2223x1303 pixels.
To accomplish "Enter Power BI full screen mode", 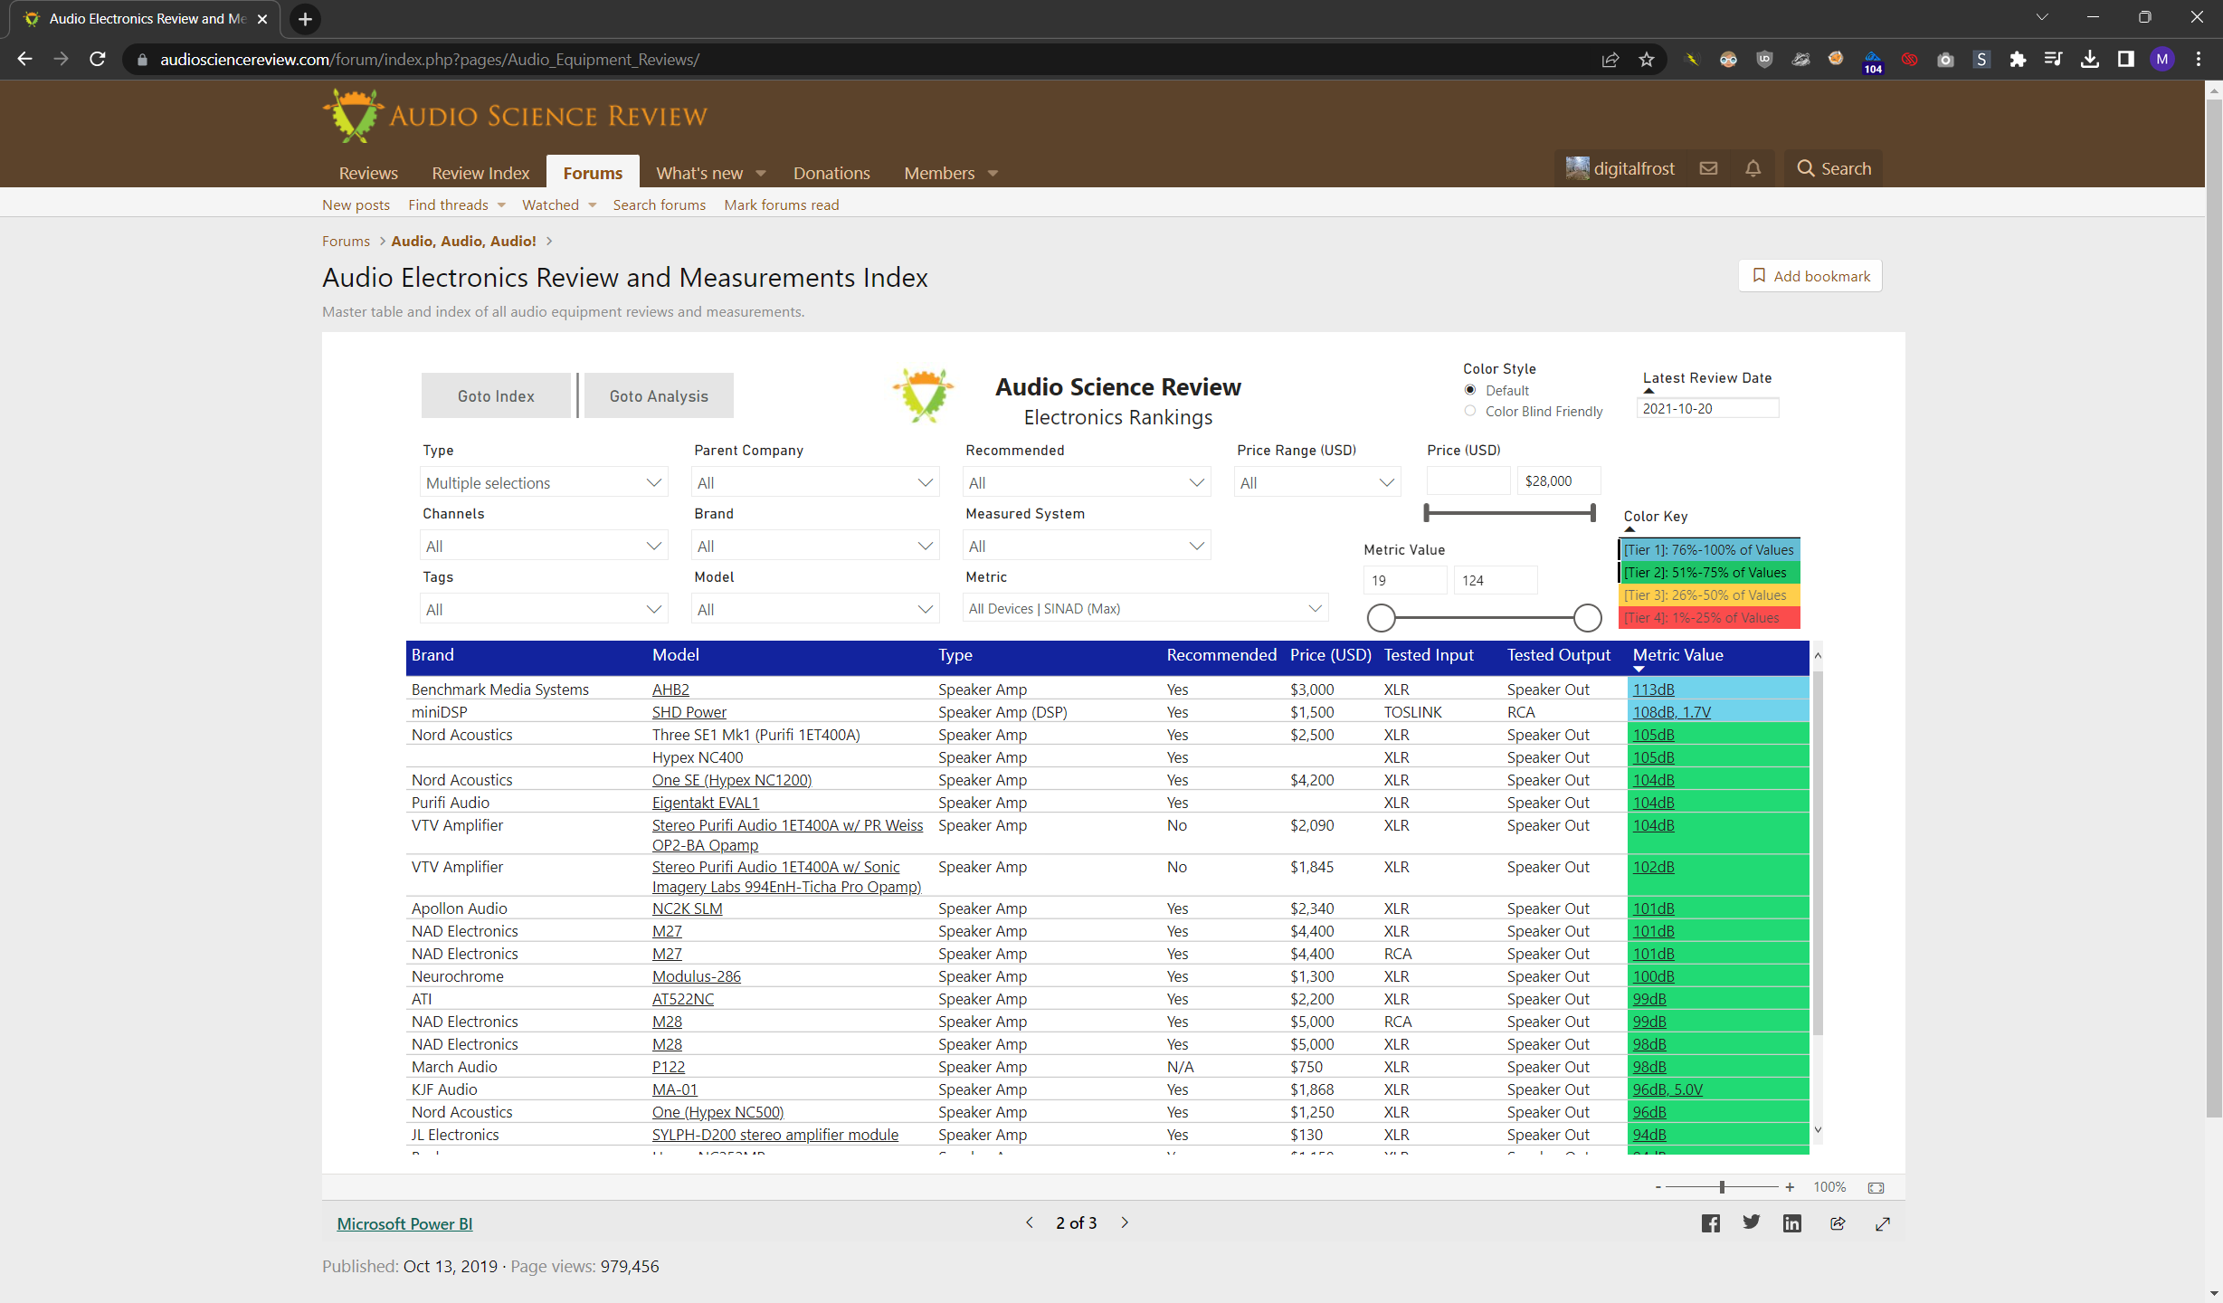I will pos(1883,1223).
